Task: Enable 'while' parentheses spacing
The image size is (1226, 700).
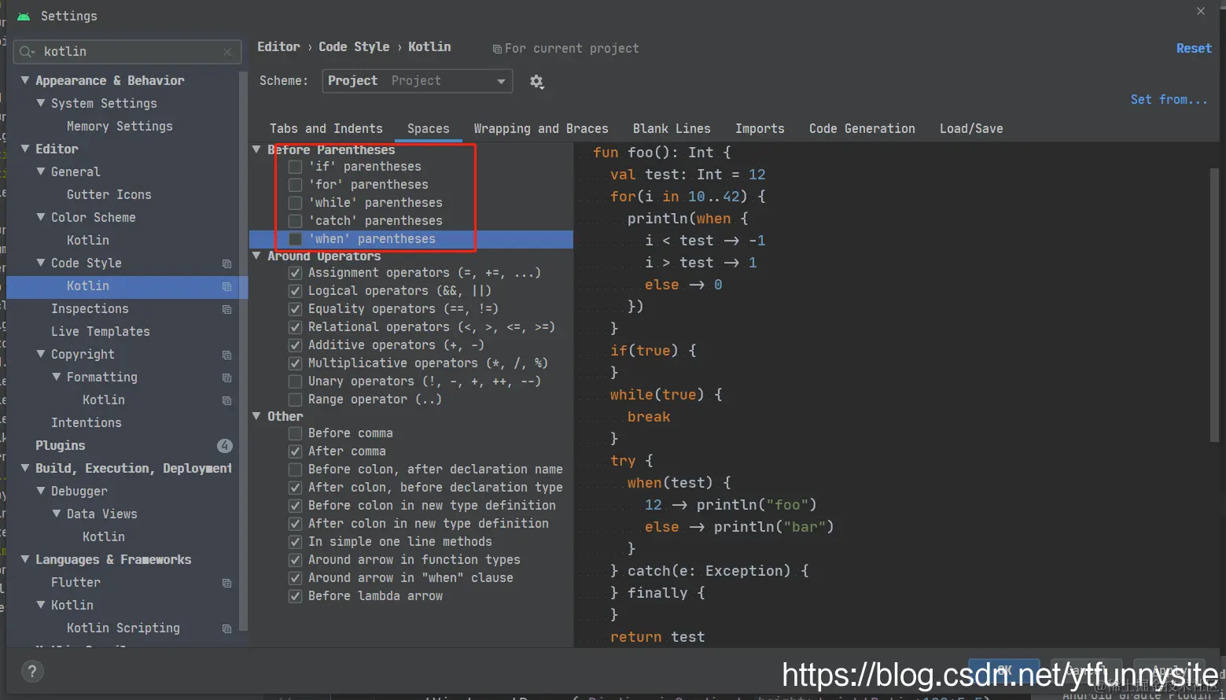Action: pos(295,203)
